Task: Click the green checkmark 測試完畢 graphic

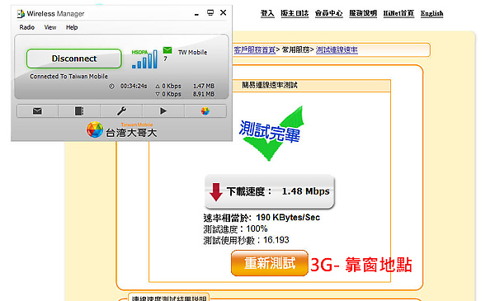Action: [x=271, y=134]
